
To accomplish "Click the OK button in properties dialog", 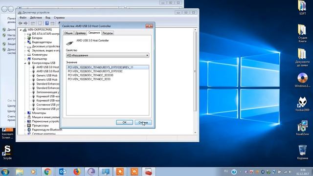I will (124, 122).
